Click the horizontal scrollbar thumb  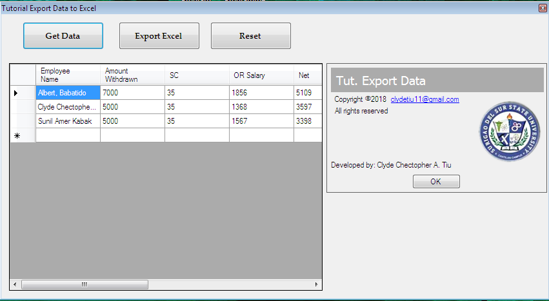coord(85,284)
